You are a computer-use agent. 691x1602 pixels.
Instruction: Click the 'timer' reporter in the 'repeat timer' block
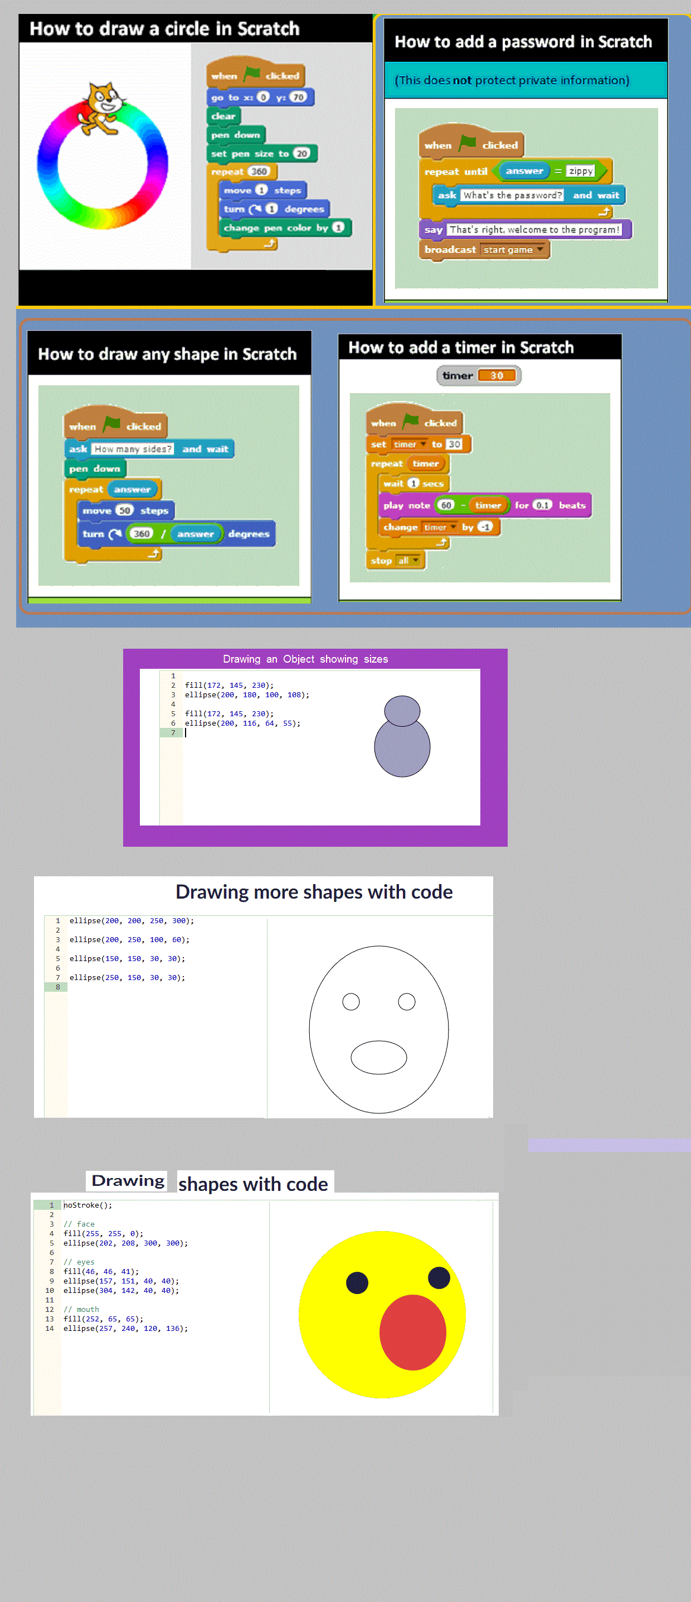tap(426, 464)
